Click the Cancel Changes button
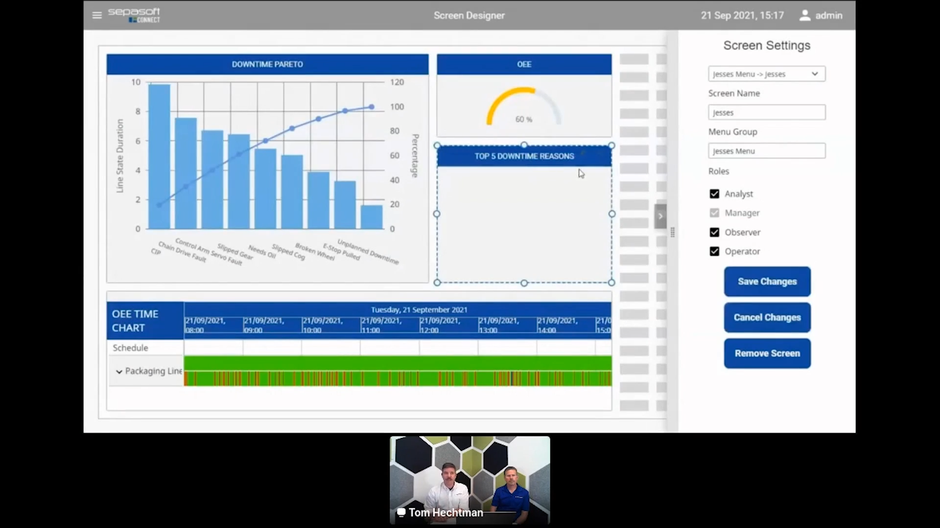The width and height of the screenshot is (940, 528). (x=767, y=317)
